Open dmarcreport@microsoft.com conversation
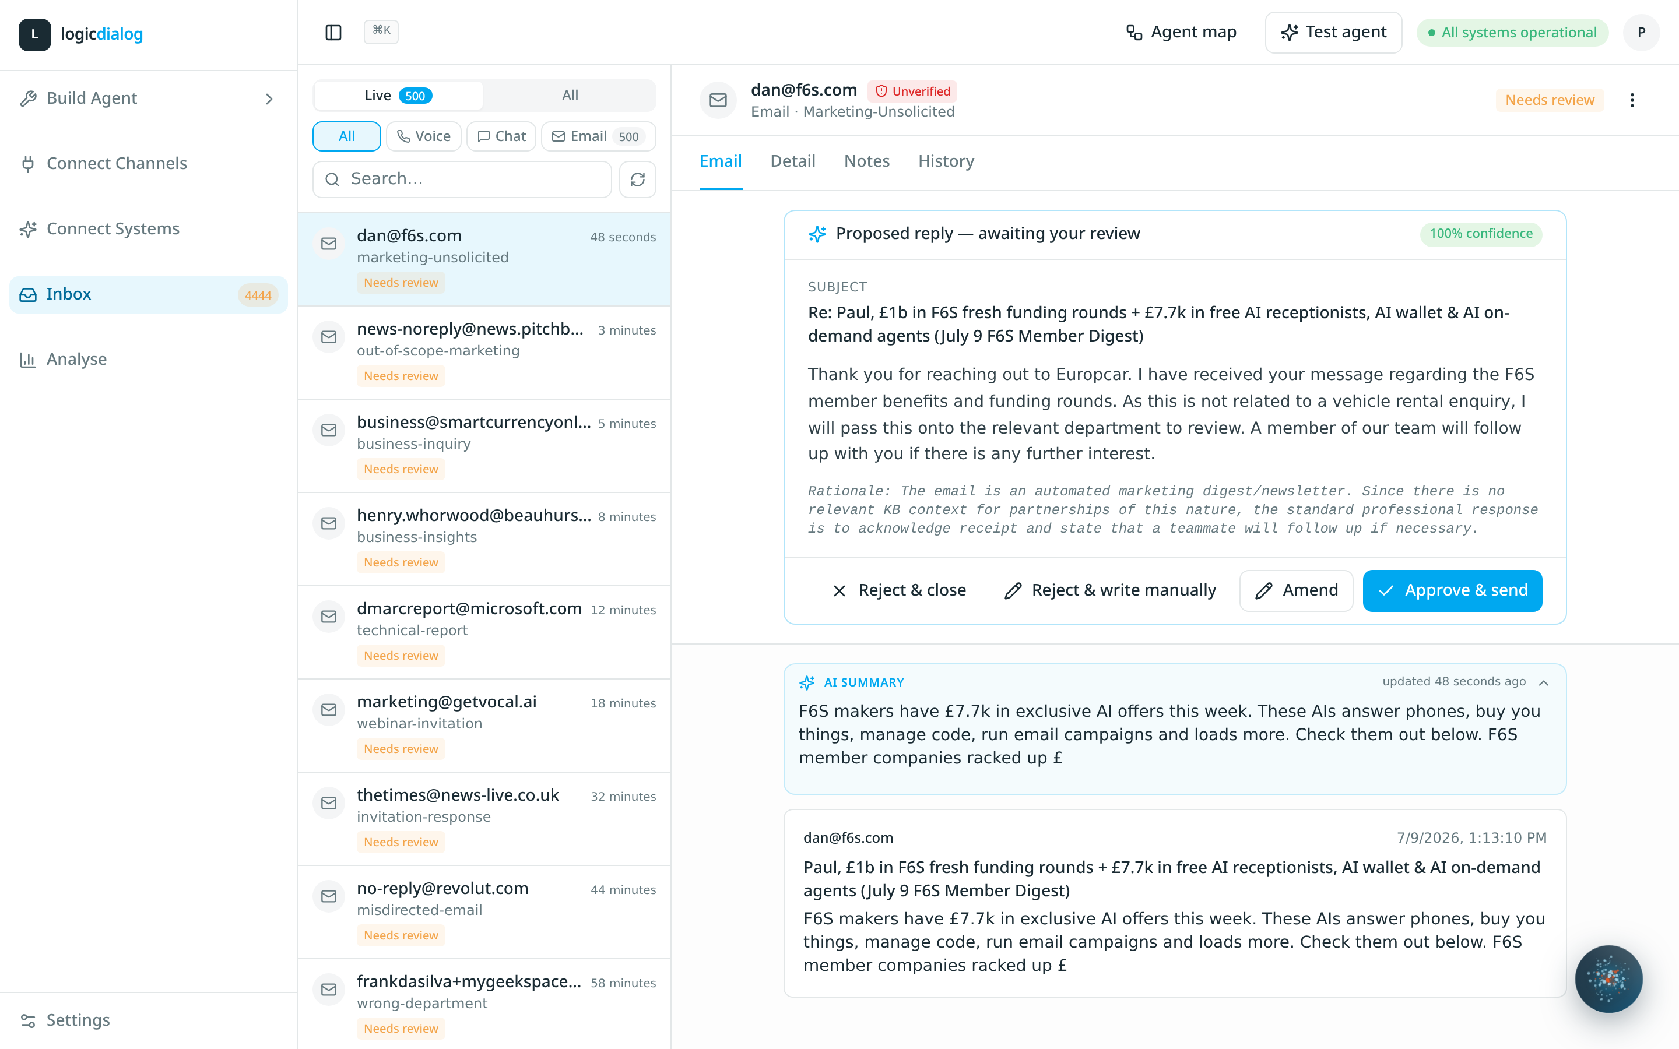1679x1049 pixels. point(484,632)
